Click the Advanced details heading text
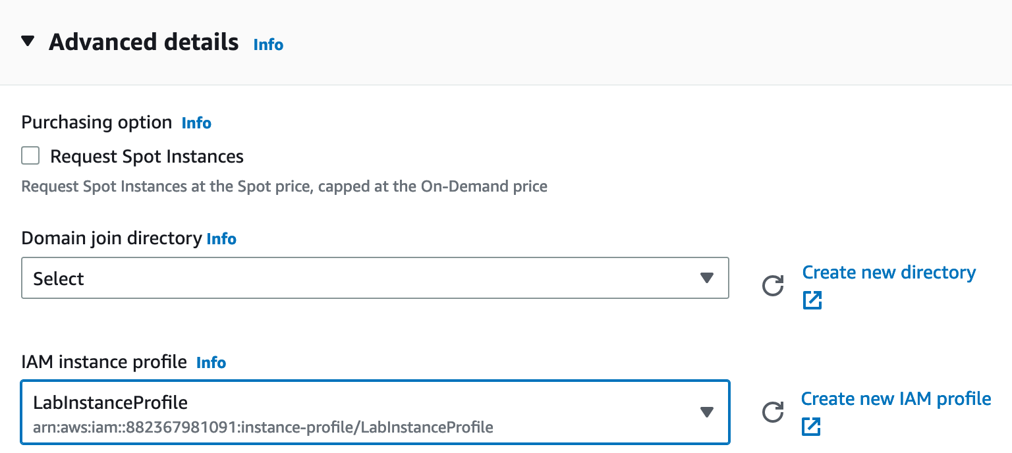The height and width of the screenshot is (453, 1012). (144, 42)
